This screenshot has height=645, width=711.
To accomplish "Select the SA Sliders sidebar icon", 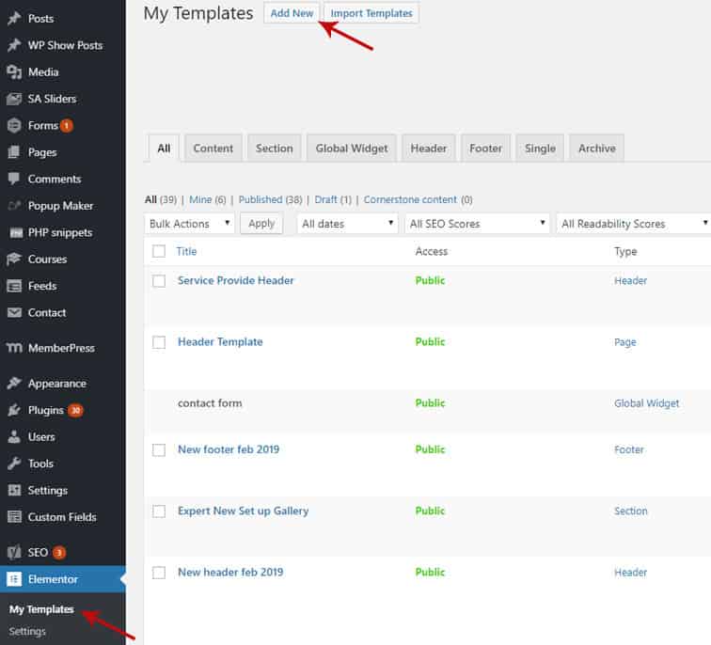I will (14, 99).
